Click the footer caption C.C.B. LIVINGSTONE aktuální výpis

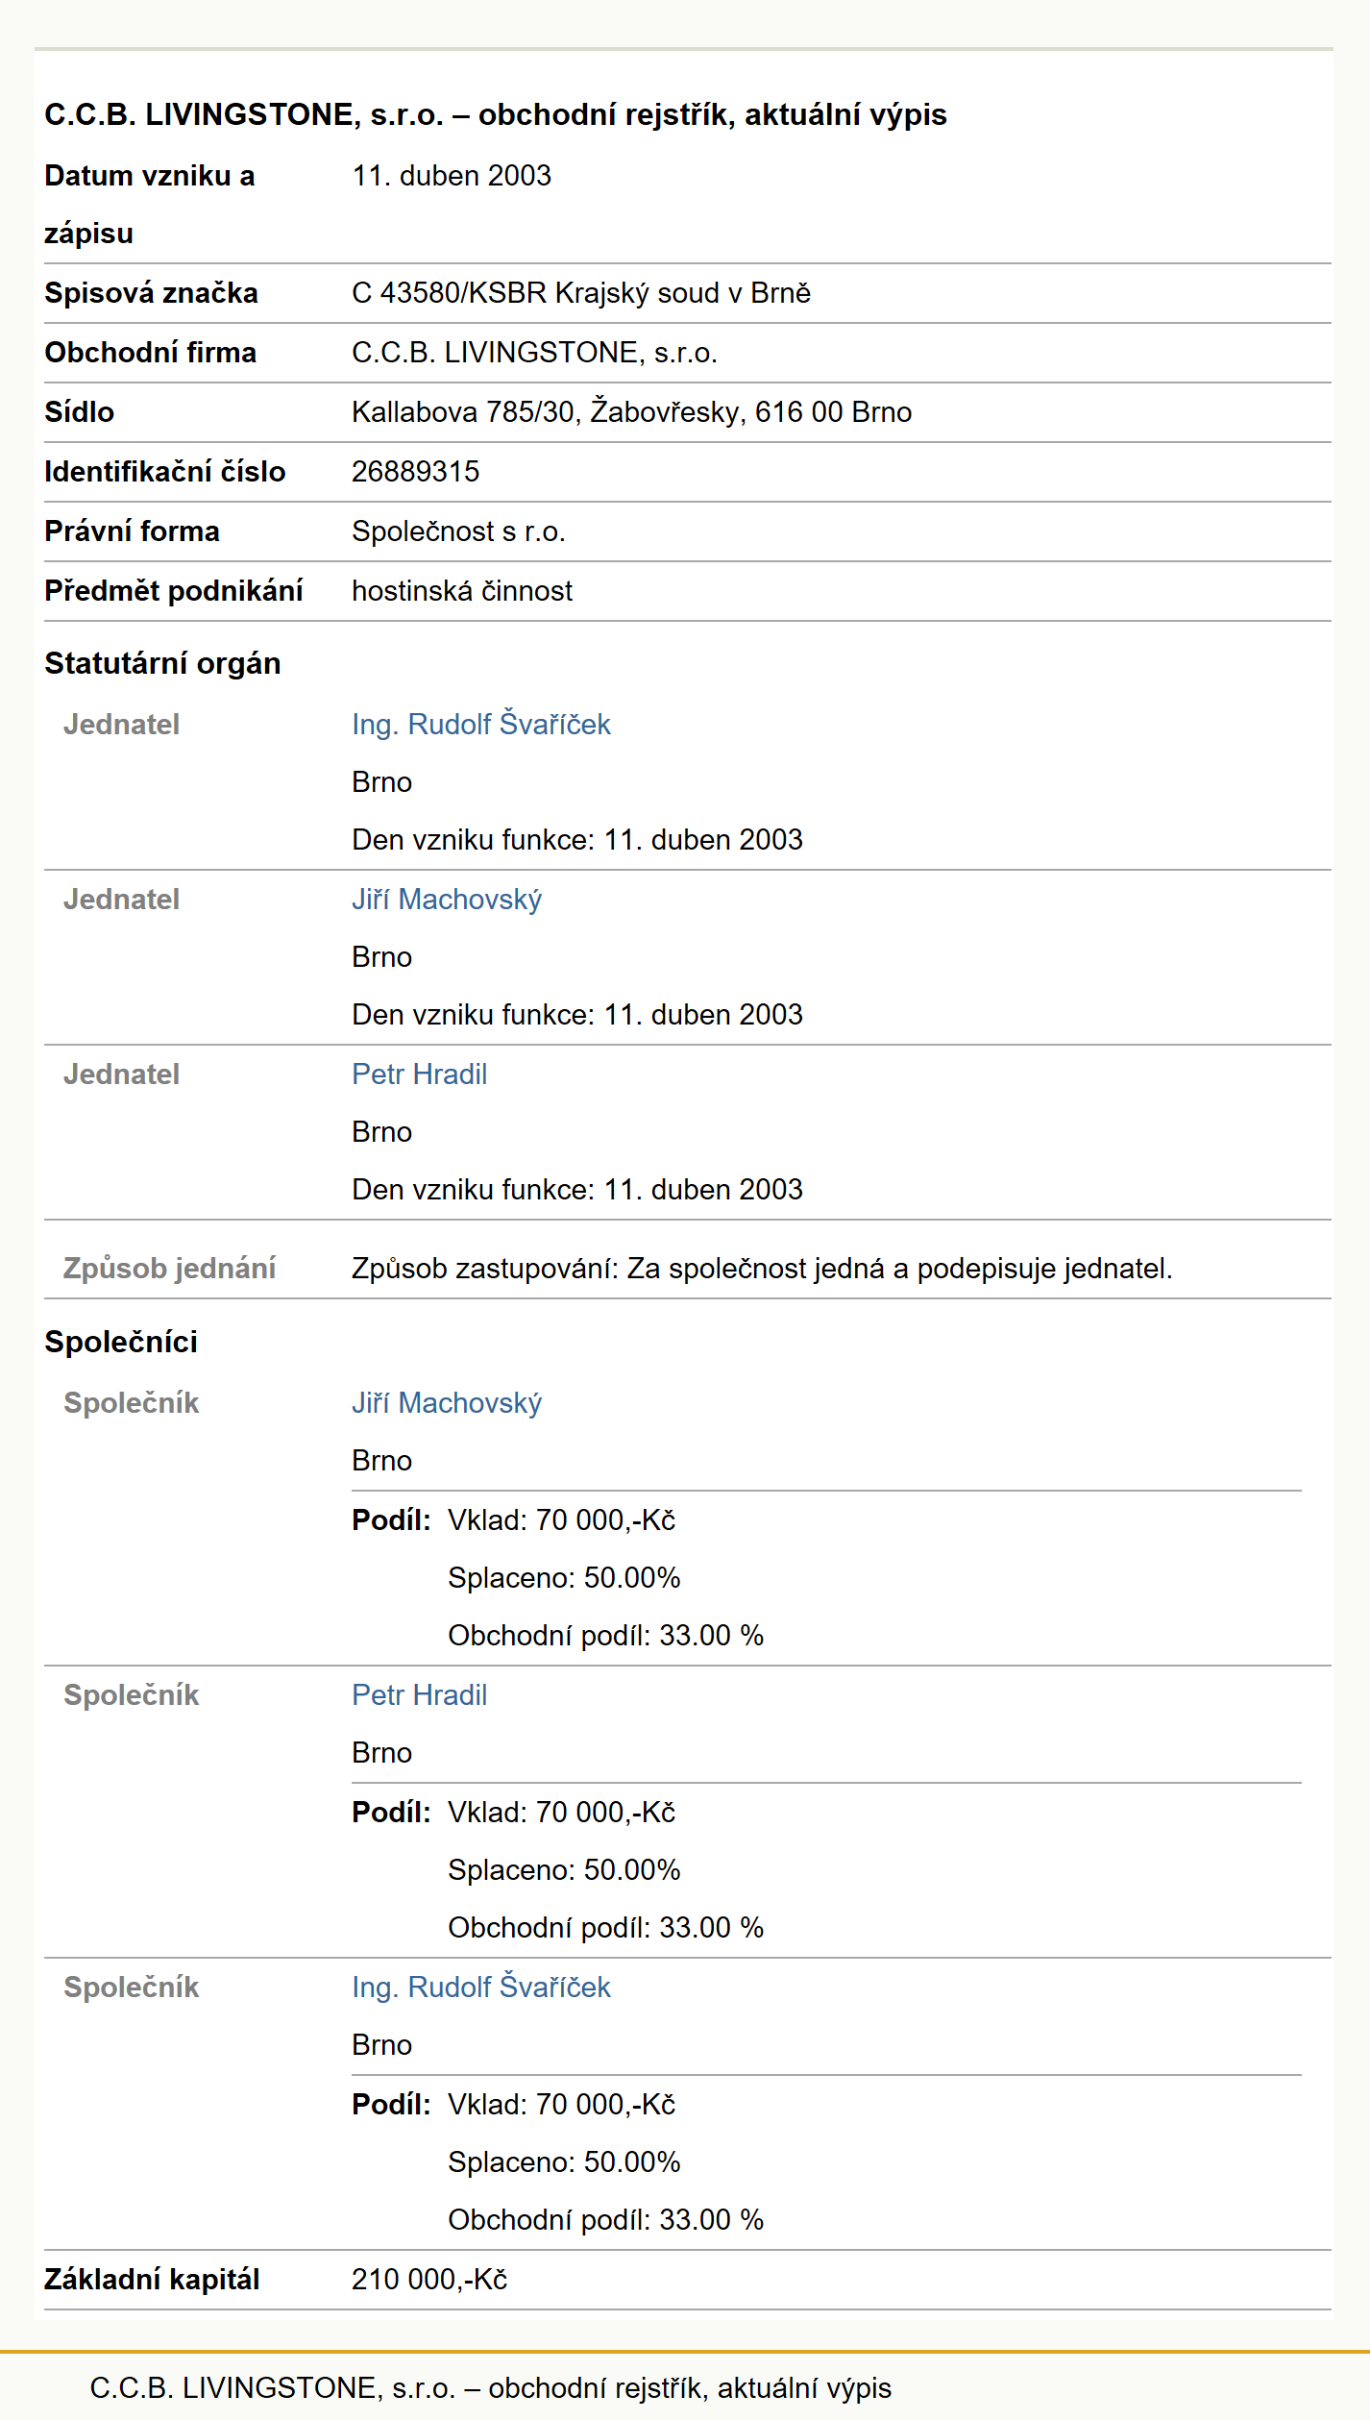[490, 2387]
